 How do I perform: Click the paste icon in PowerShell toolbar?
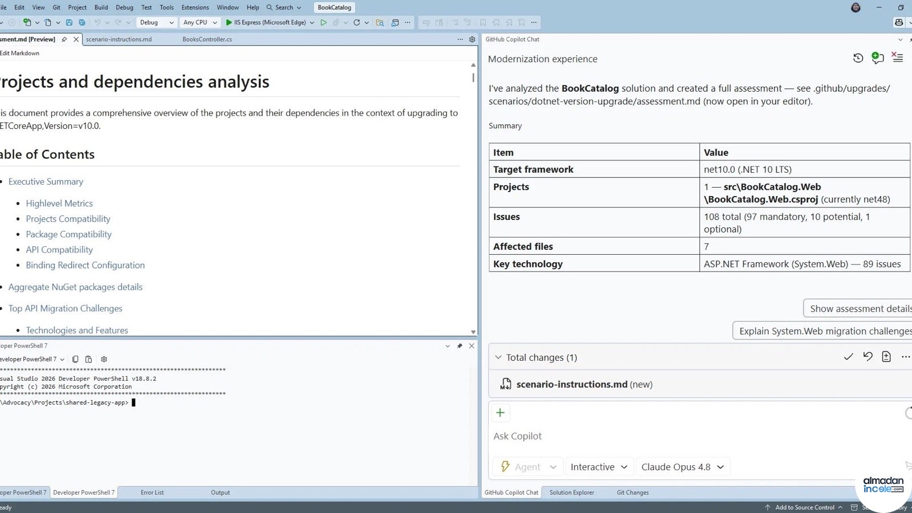coord(88,359)
